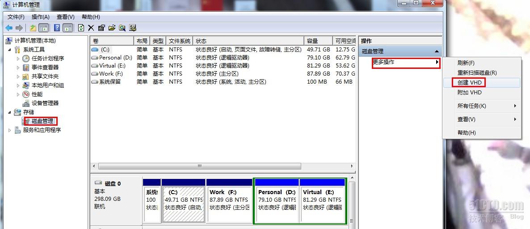Click the open folder toolbar icon
The image size is (530, 229).
[x=112, y=28]
